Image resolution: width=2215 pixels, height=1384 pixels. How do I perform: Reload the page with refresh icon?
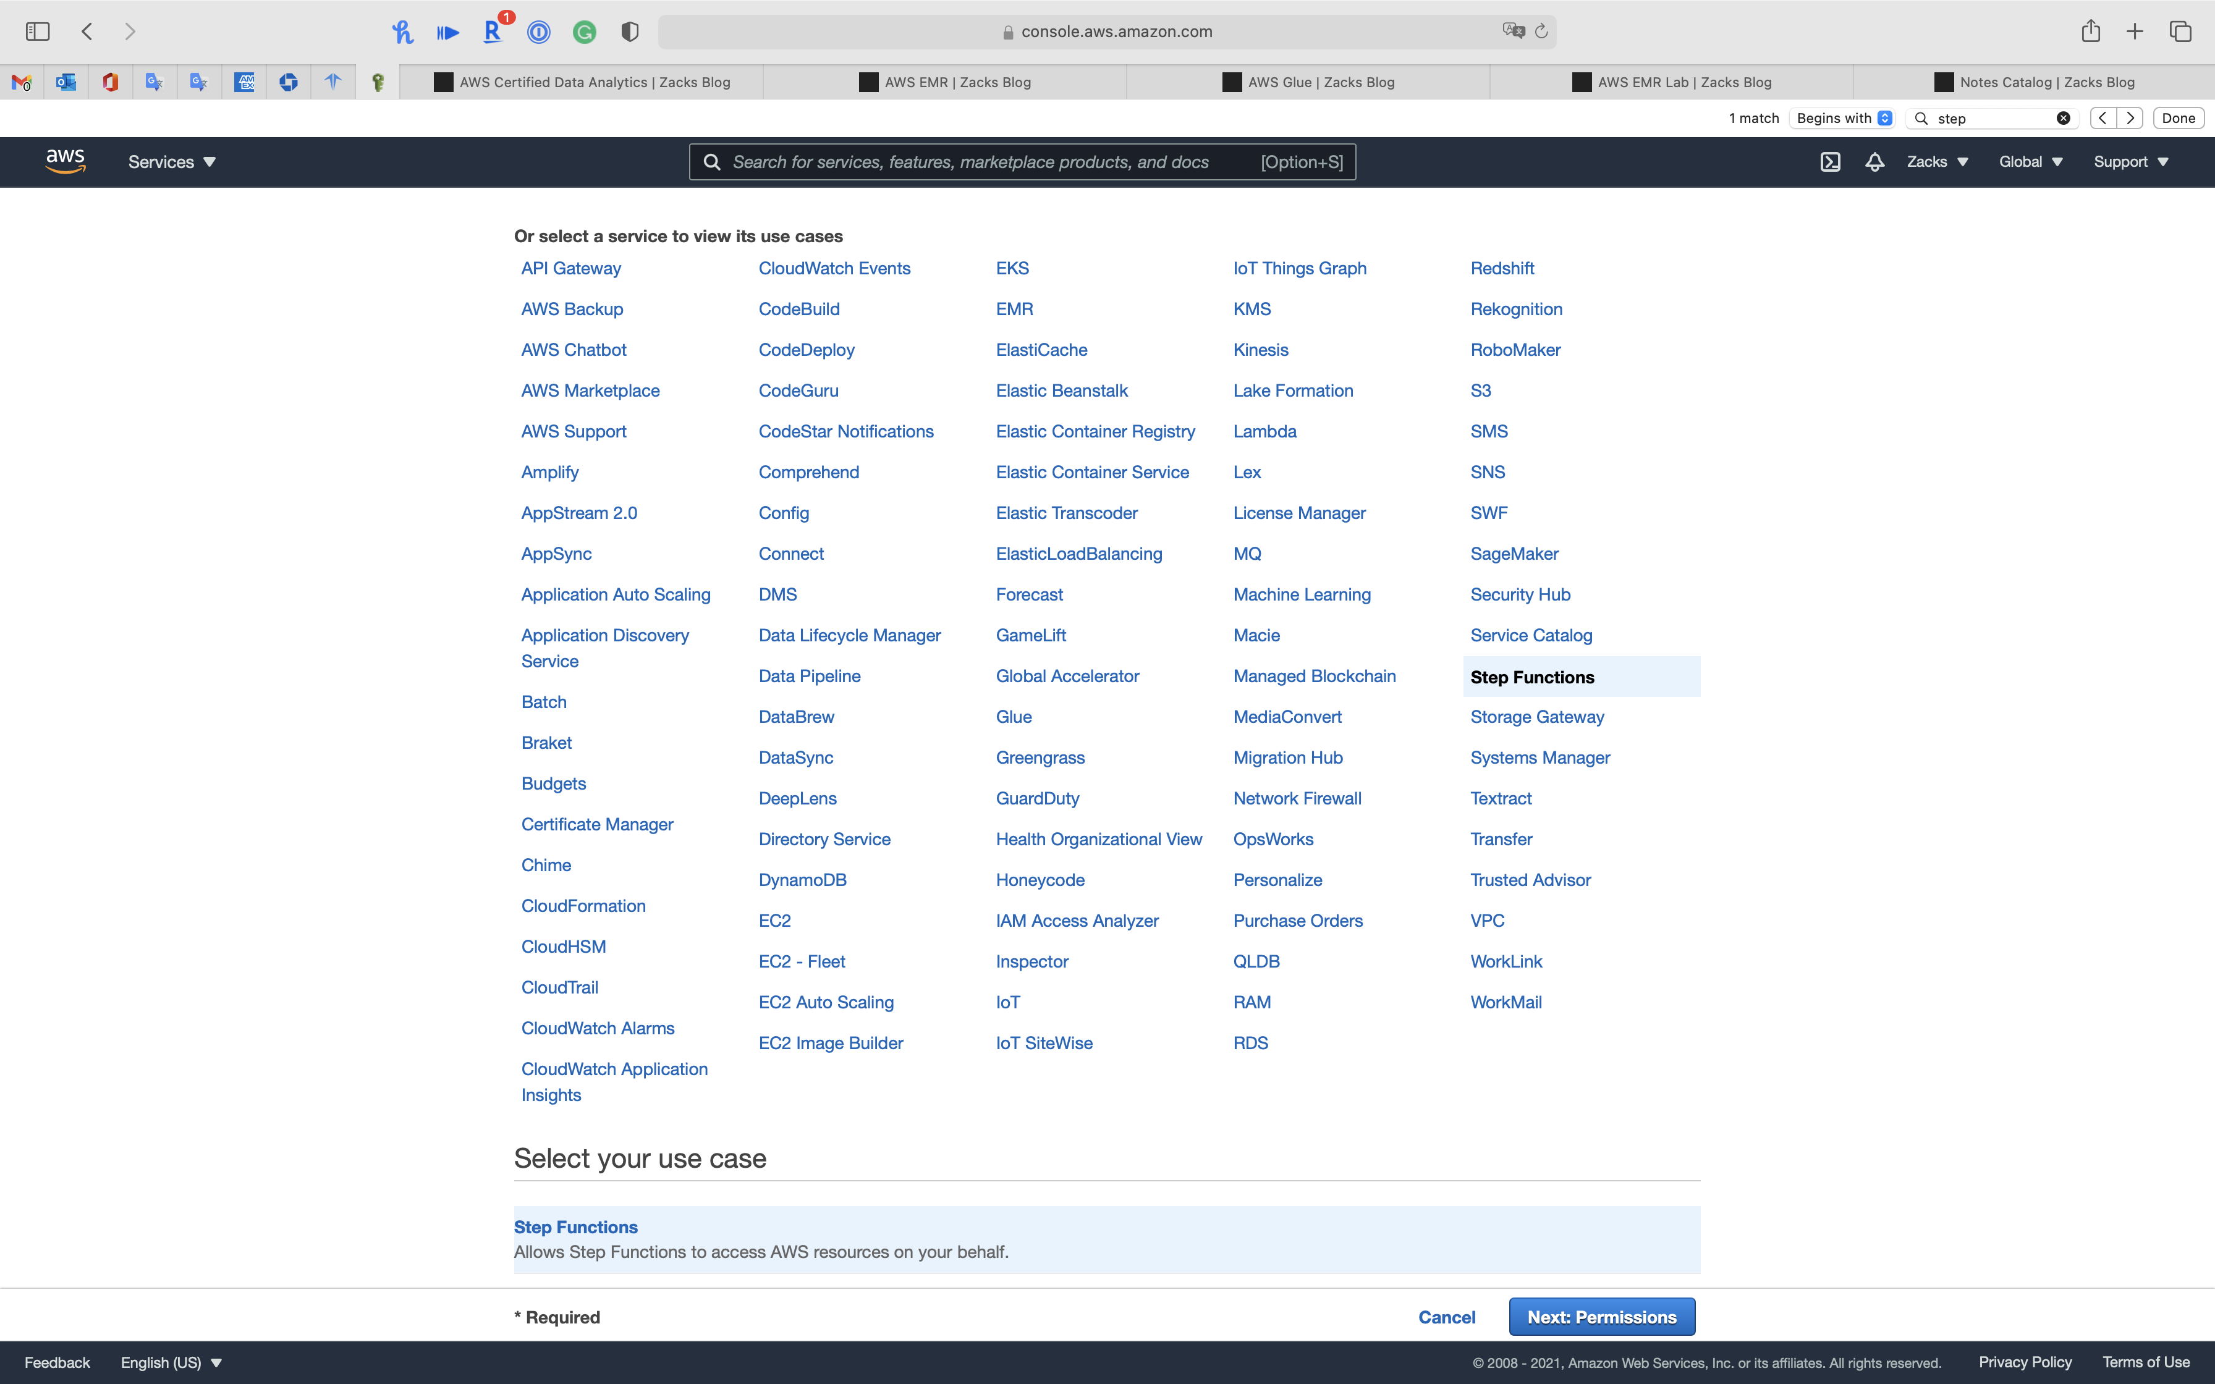(1541, 31)
